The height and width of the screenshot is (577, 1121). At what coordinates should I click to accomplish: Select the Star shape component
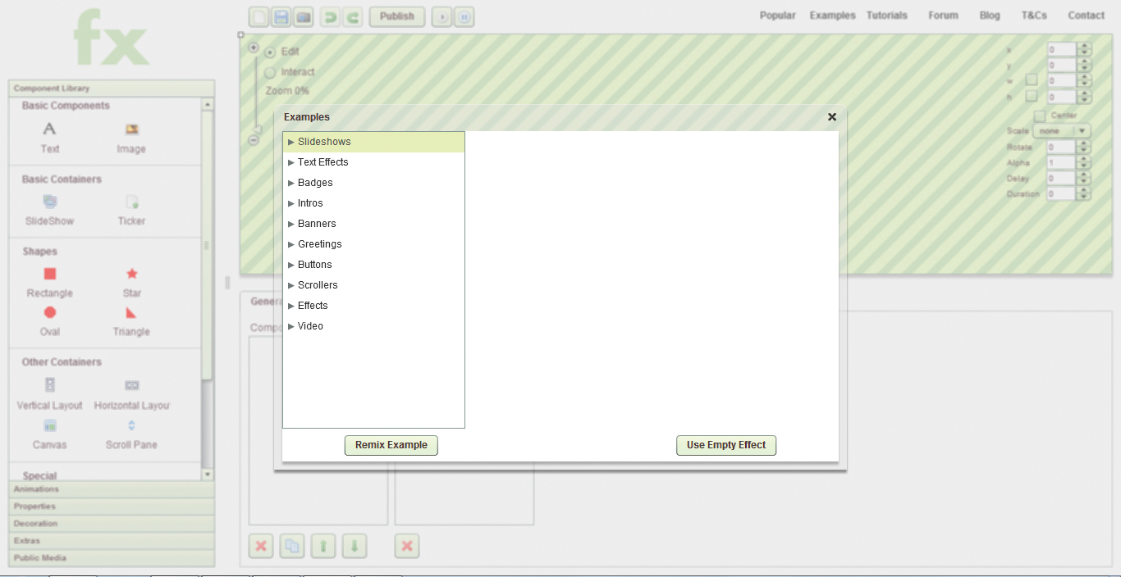tap(131, 275)
